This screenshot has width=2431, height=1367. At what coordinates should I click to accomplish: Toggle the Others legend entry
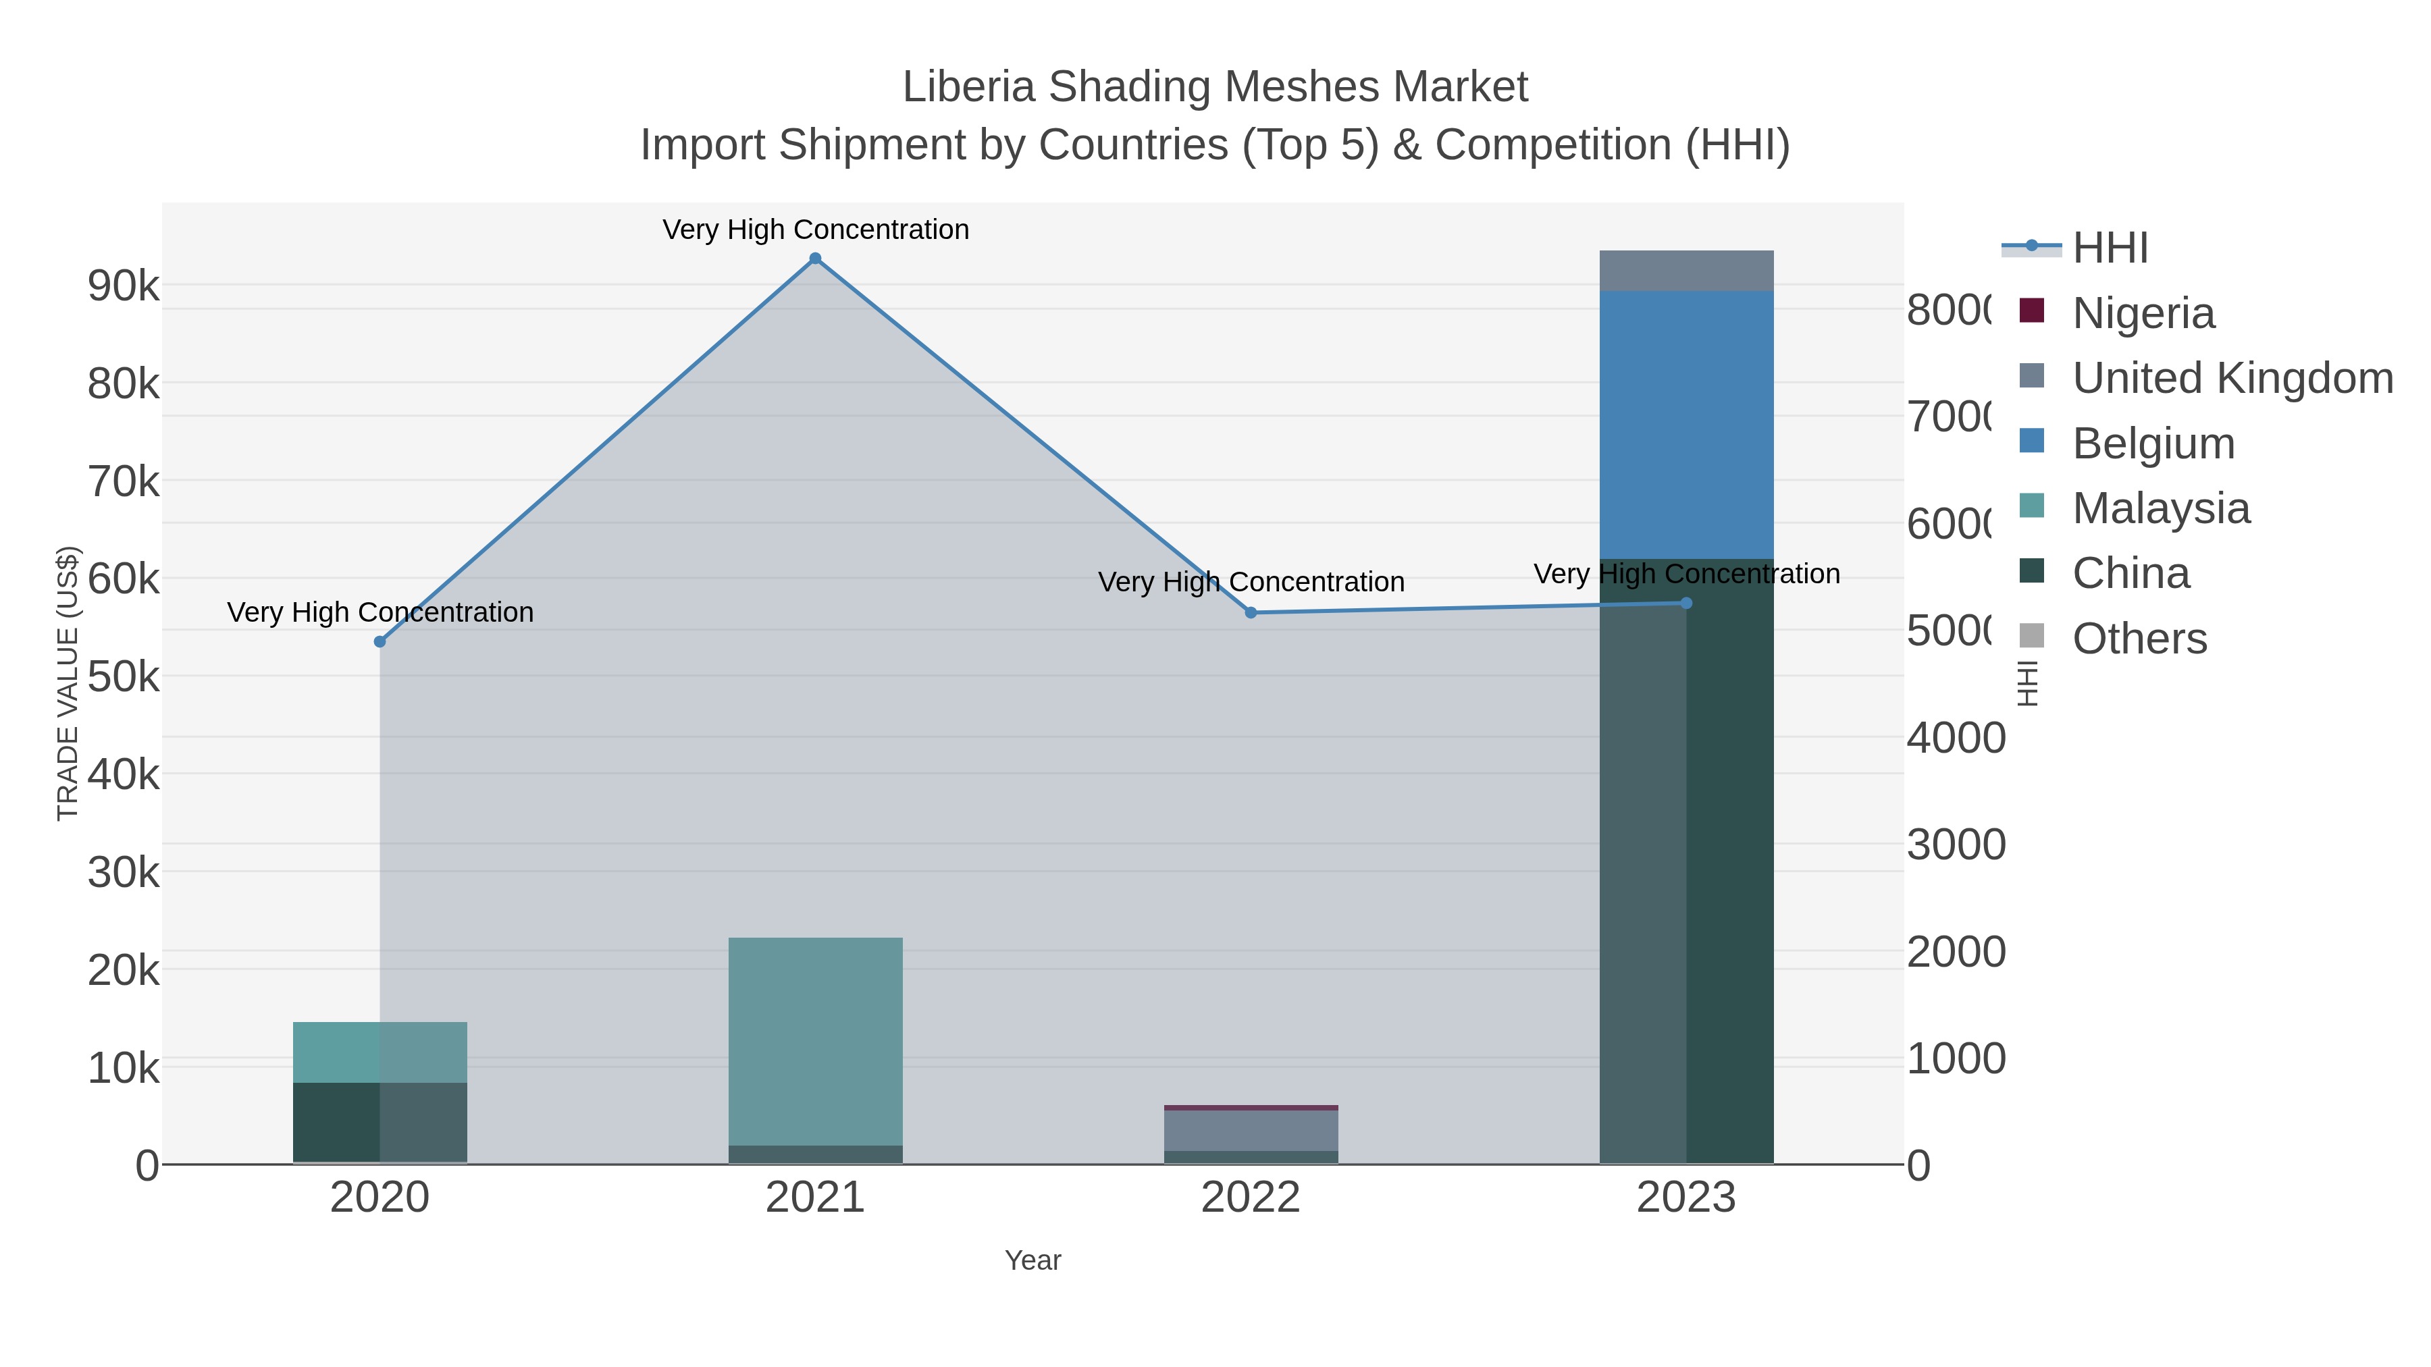(2113, 638)
